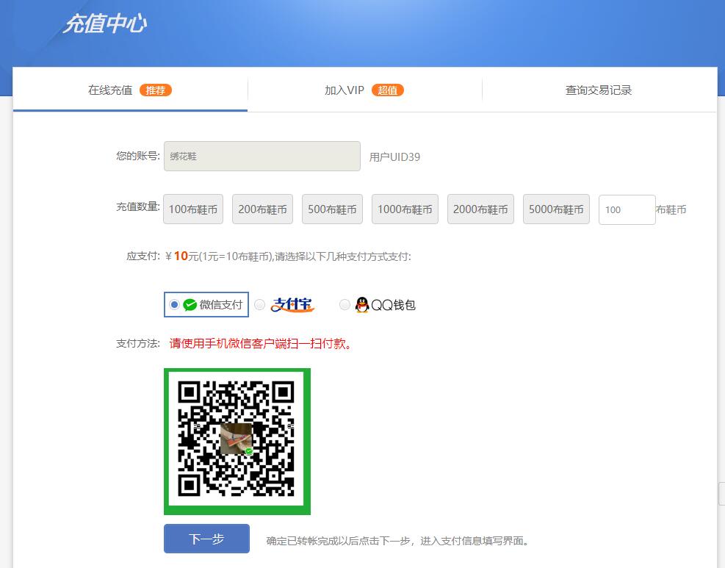Click the green WeChat Pay logo icon
Screen dimensions: 725x568
tap(190, 305)
